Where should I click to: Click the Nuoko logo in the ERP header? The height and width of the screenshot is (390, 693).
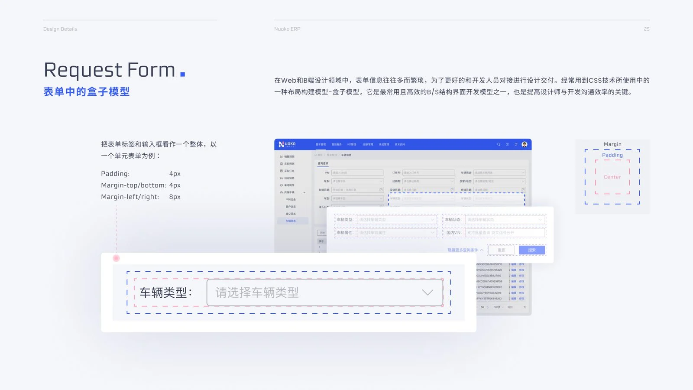click(x=287, y=144)
